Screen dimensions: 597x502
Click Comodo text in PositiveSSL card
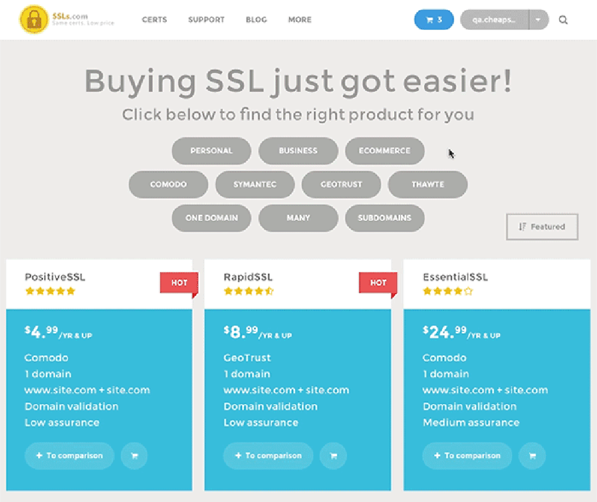point(47,358)
